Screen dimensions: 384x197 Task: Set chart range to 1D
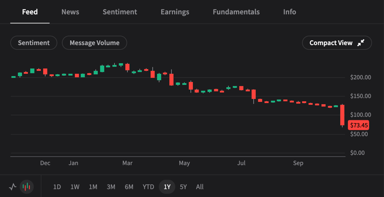click(x=57, y=187)
